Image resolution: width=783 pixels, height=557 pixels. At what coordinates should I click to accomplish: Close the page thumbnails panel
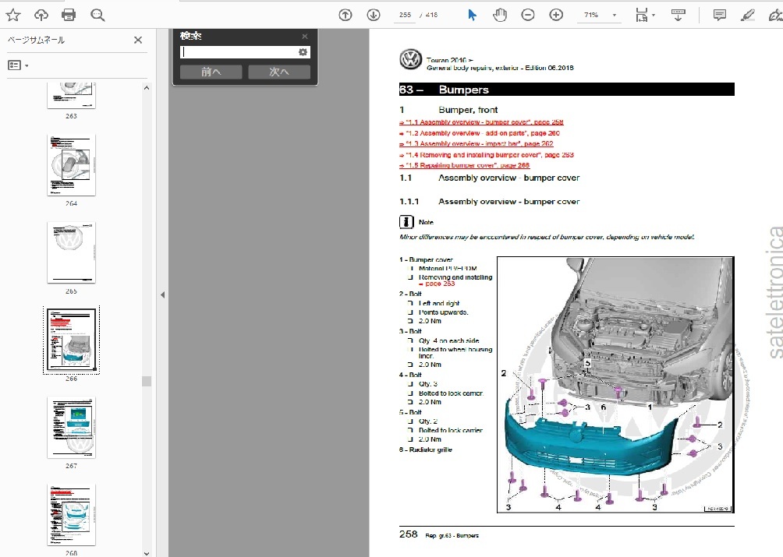coord(138,40)
